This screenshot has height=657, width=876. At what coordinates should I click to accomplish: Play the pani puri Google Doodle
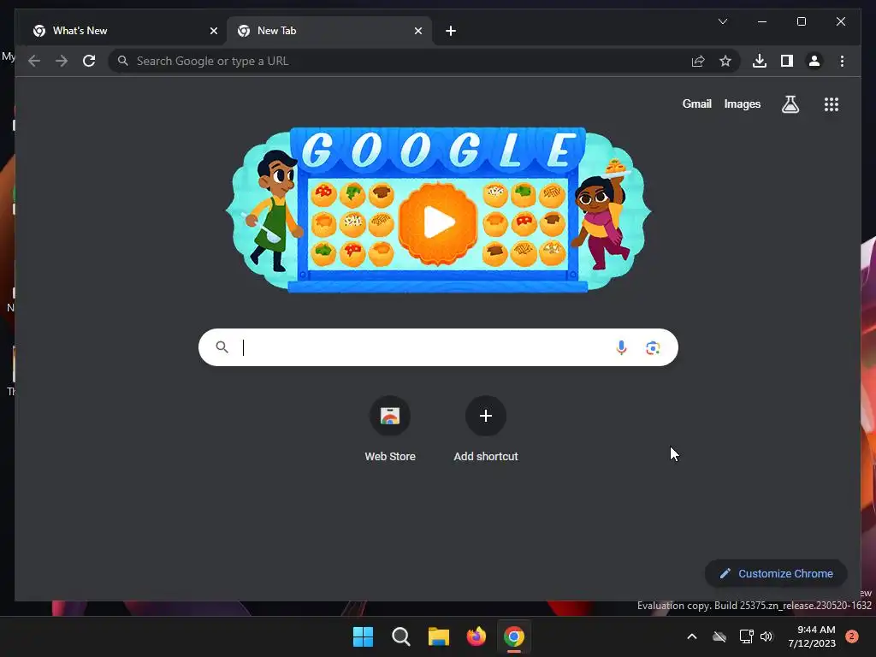(438, 223)
